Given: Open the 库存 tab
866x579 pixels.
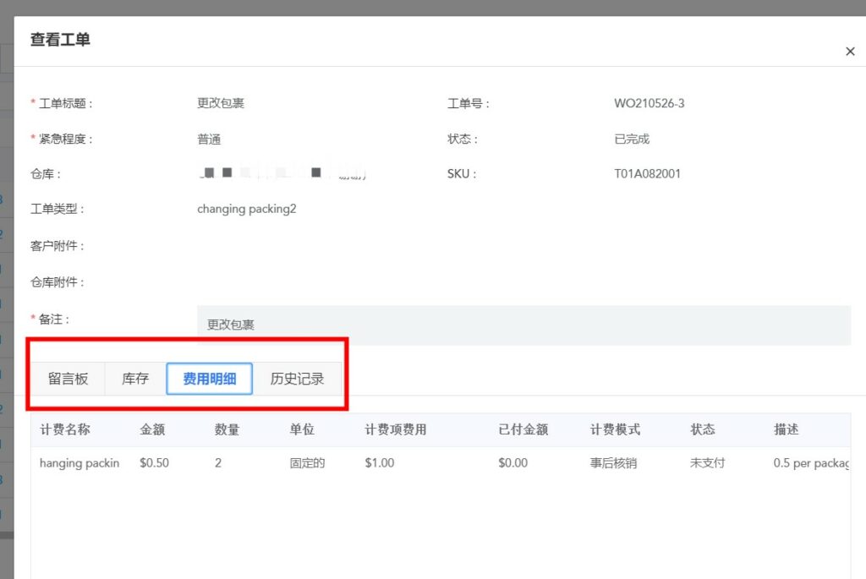Looking at the screenshot, I should [134, 379].
